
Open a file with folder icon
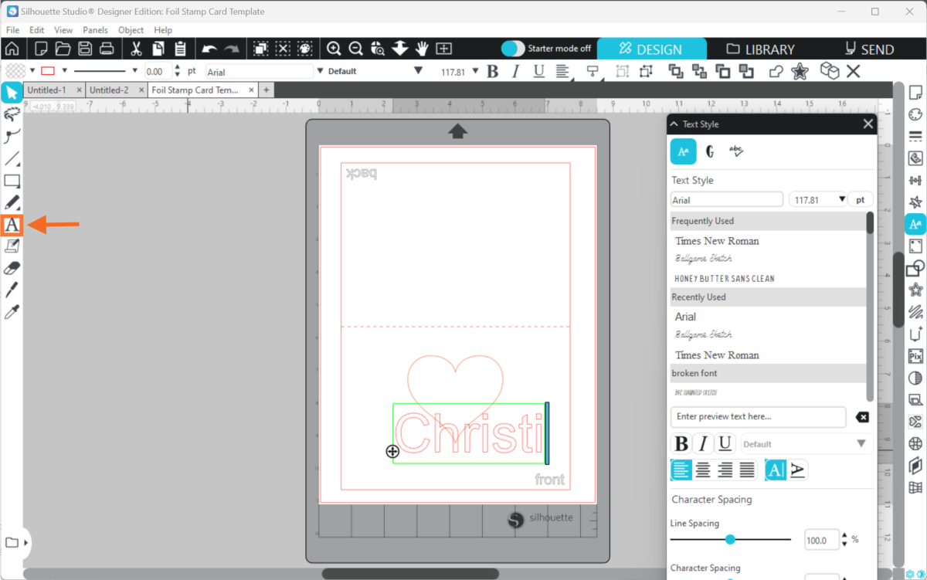click(63, 49)
